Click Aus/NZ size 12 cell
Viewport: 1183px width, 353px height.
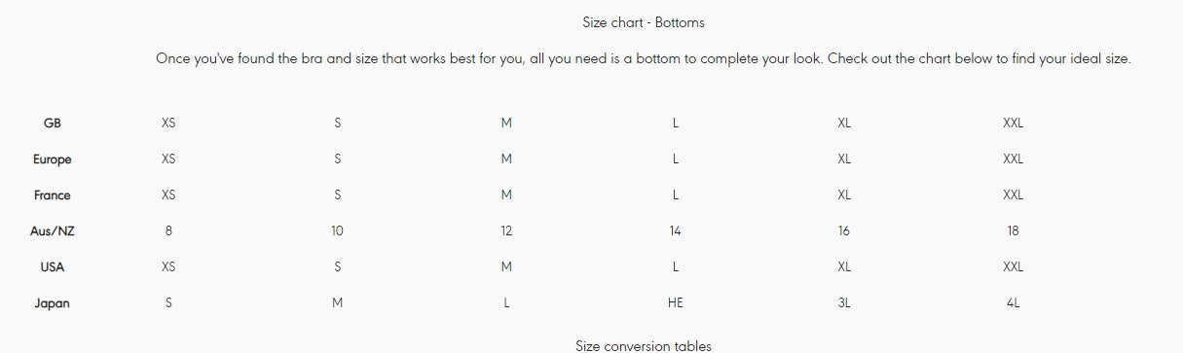click(506, 231)
